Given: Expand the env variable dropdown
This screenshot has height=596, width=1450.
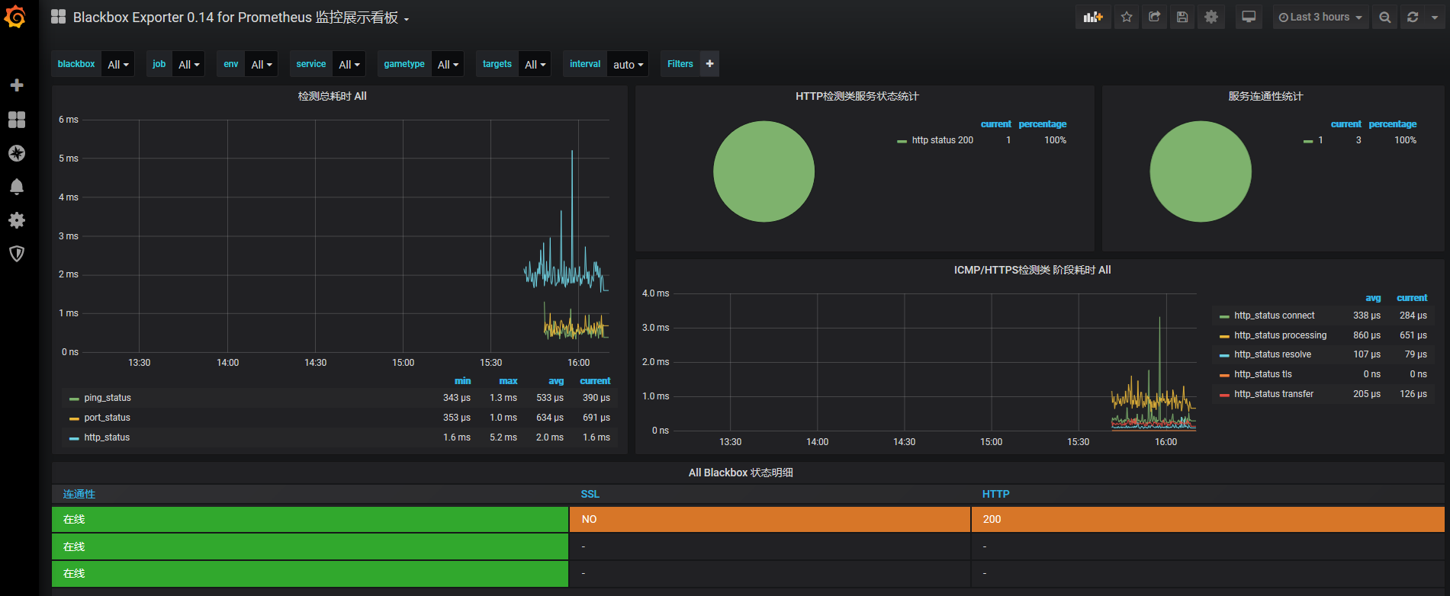Looking at the screenshot, I should [261, 64].
